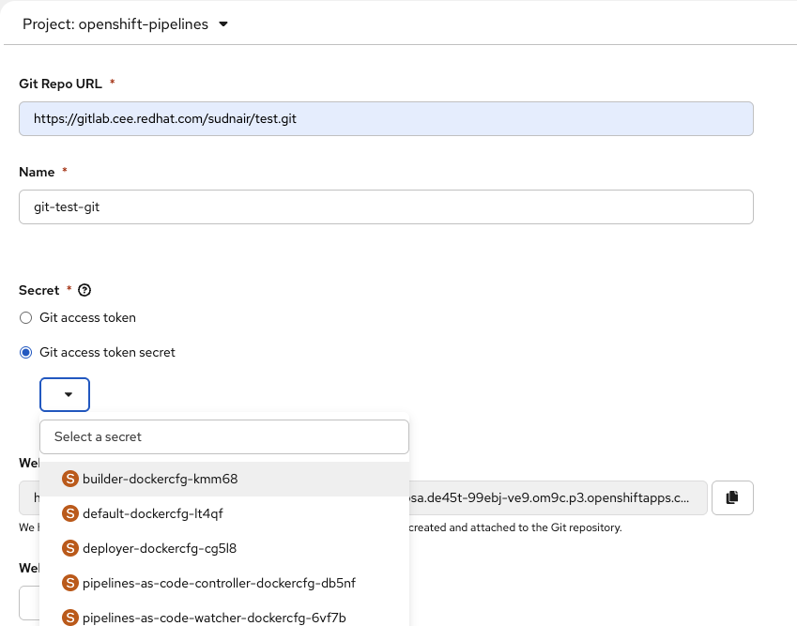The image size is (797, 626).
Task: Select the pipelines-as-code-watcher-dockercfg-6vf7b secret
Action: (x=214, y=618)
